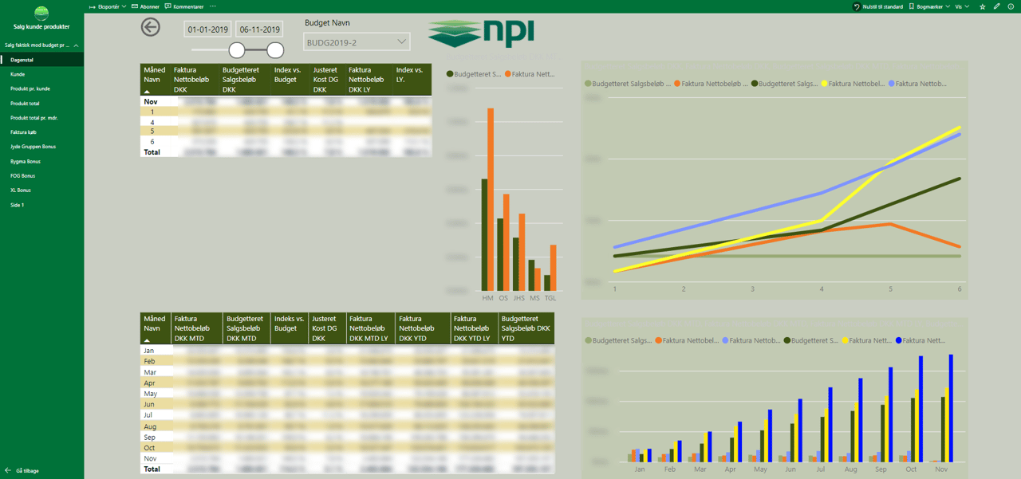The image size is (1021, 479).
Task: Click Abonner subscribe envelope
Action: pos(145,6)
